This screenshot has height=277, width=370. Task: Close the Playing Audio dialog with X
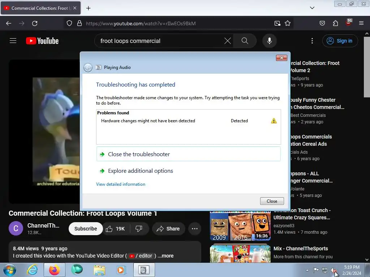(x=281, y=58)
